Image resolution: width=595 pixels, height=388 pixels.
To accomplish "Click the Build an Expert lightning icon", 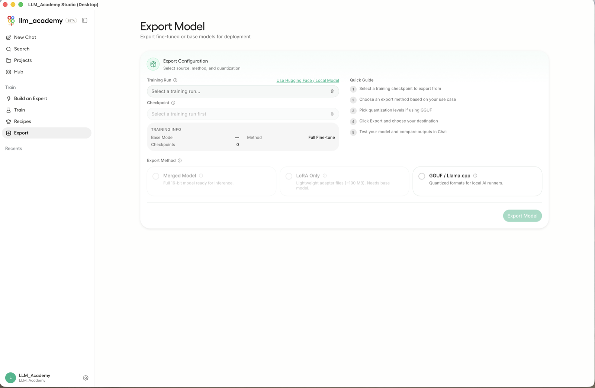I will 9,99.
